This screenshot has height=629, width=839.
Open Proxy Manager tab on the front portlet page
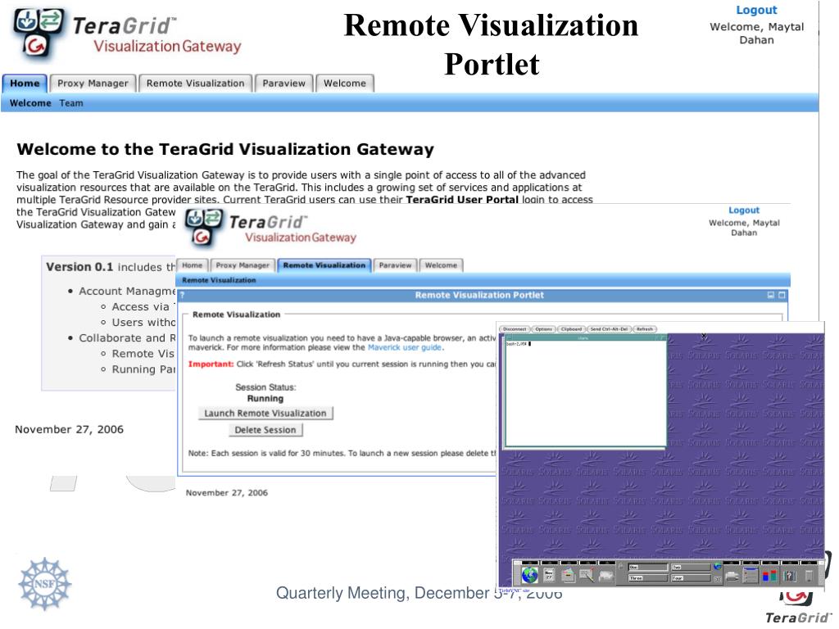coord(243,265)
